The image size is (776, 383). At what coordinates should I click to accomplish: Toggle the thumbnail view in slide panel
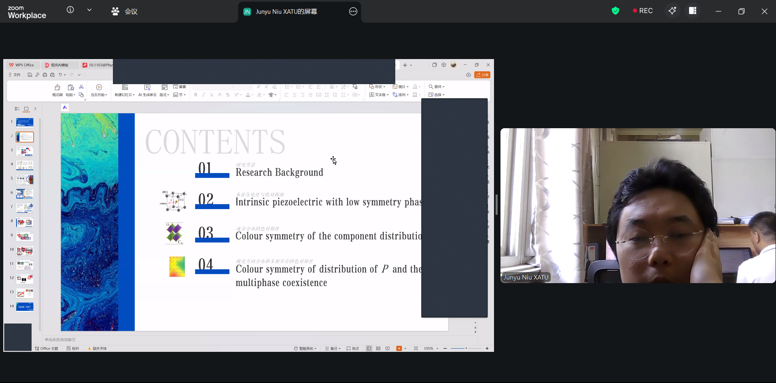click(26, 109)
